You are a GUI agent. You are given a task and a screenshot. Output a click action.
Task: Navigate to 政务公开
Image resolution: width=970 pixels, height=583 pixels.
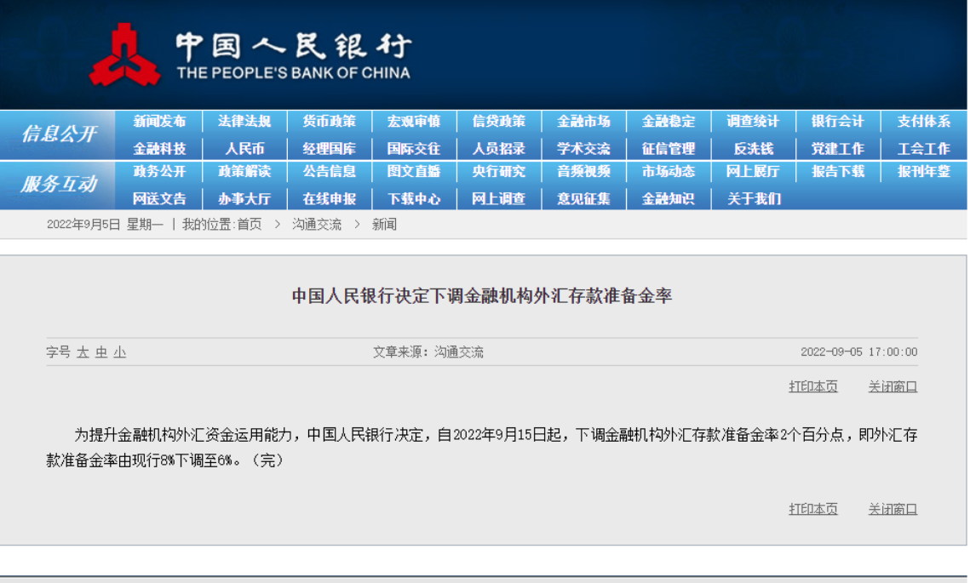point(159,171)
